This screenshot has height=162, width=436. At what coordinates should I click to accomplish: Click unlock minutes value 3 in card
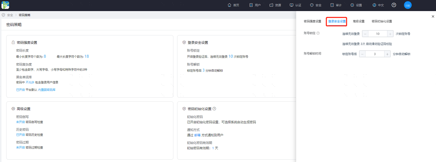pyautogui.click(x=203, y=70)
